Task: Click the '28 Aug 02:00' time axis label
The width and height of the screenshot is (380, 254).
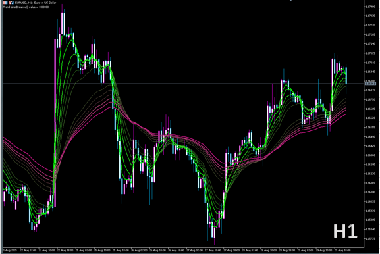Action: (x=250, y=250)
